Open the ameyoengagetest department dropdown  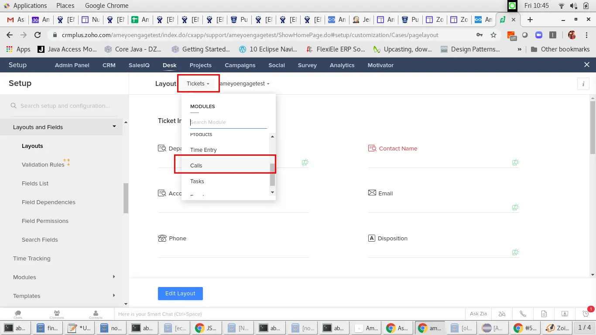244,83
